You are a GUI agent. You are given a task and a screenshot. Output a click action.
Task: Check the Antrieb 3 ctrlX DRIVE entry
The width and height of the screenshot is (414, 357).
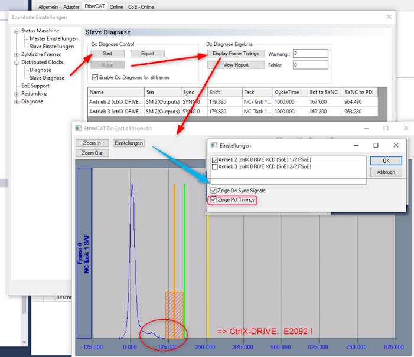tap(214, 167)
